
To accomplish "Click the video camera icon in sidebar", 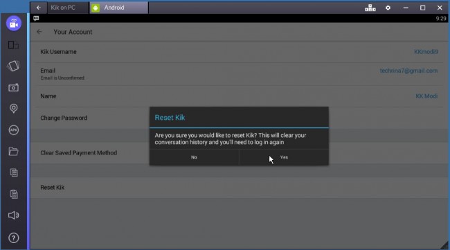I will pos(13,24).
